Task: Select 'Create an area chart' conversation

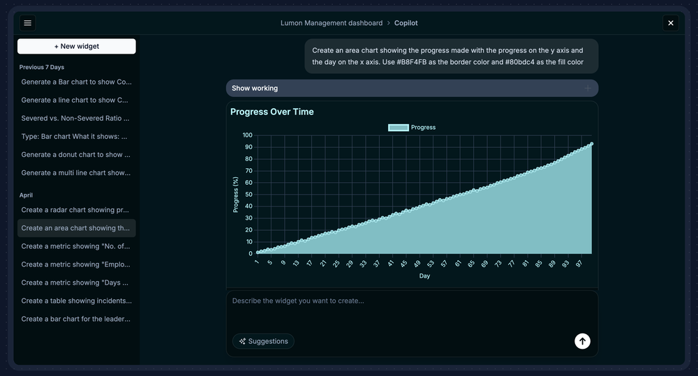Action: click(x=76, y=228)
